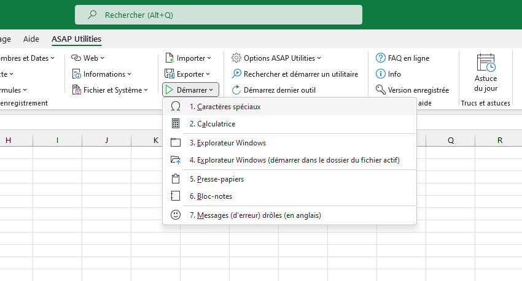522x281 pixels.
Task: Click the magnifier icon in the search box
Action: pos(92,15)
